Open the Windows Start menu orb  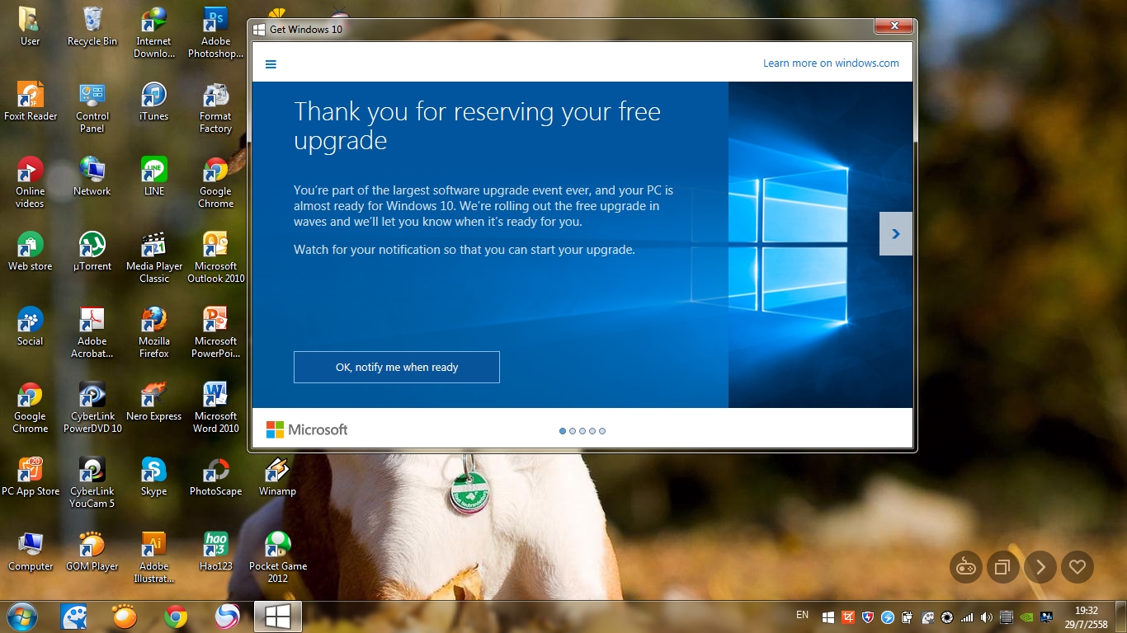point(21,617)
